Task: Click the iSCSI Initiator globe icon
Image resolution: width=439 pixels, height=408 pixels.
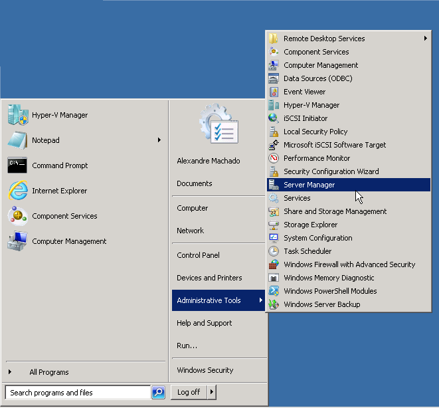Action: coord(274,118)
